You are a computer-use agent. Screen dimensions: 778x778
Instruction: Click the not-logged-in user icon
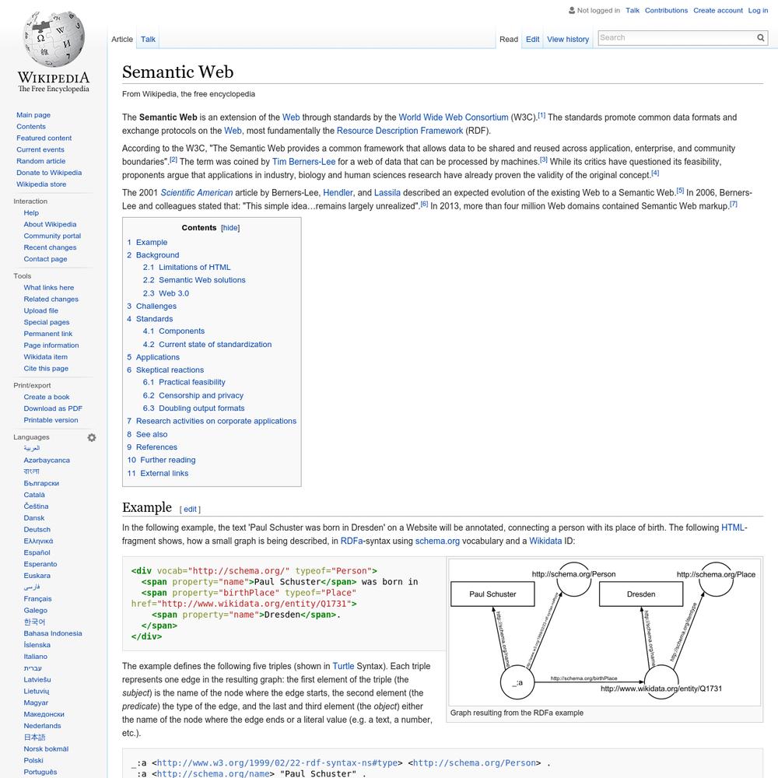(x=572, y=10)
